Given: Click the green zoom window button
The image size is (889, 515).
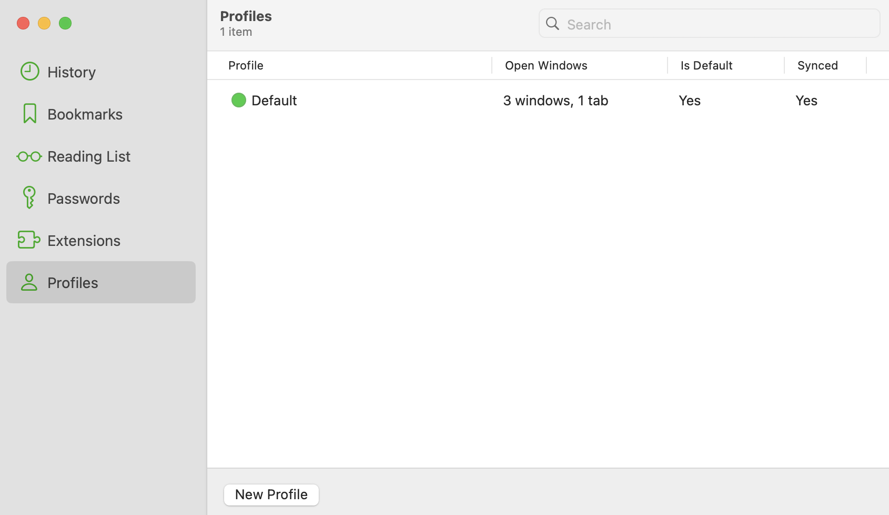Looking at the screenshot, I should (65, 23).
